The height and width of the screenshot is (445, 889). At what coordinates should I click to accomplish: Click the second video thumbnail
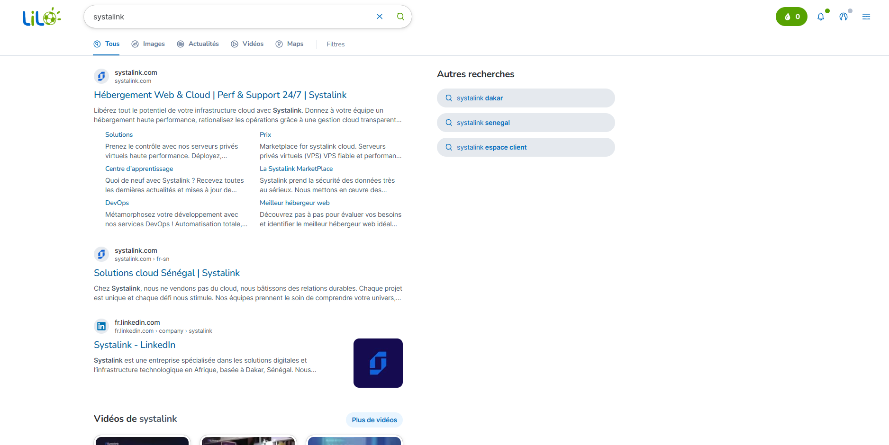pyautogui.click(x=248, y=440)
